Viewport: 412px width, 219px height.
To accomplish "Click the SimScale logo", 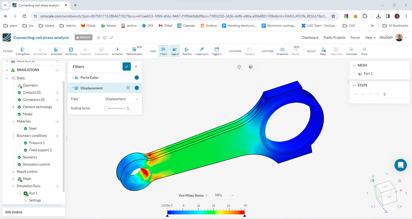I will (x=7, y=37).
